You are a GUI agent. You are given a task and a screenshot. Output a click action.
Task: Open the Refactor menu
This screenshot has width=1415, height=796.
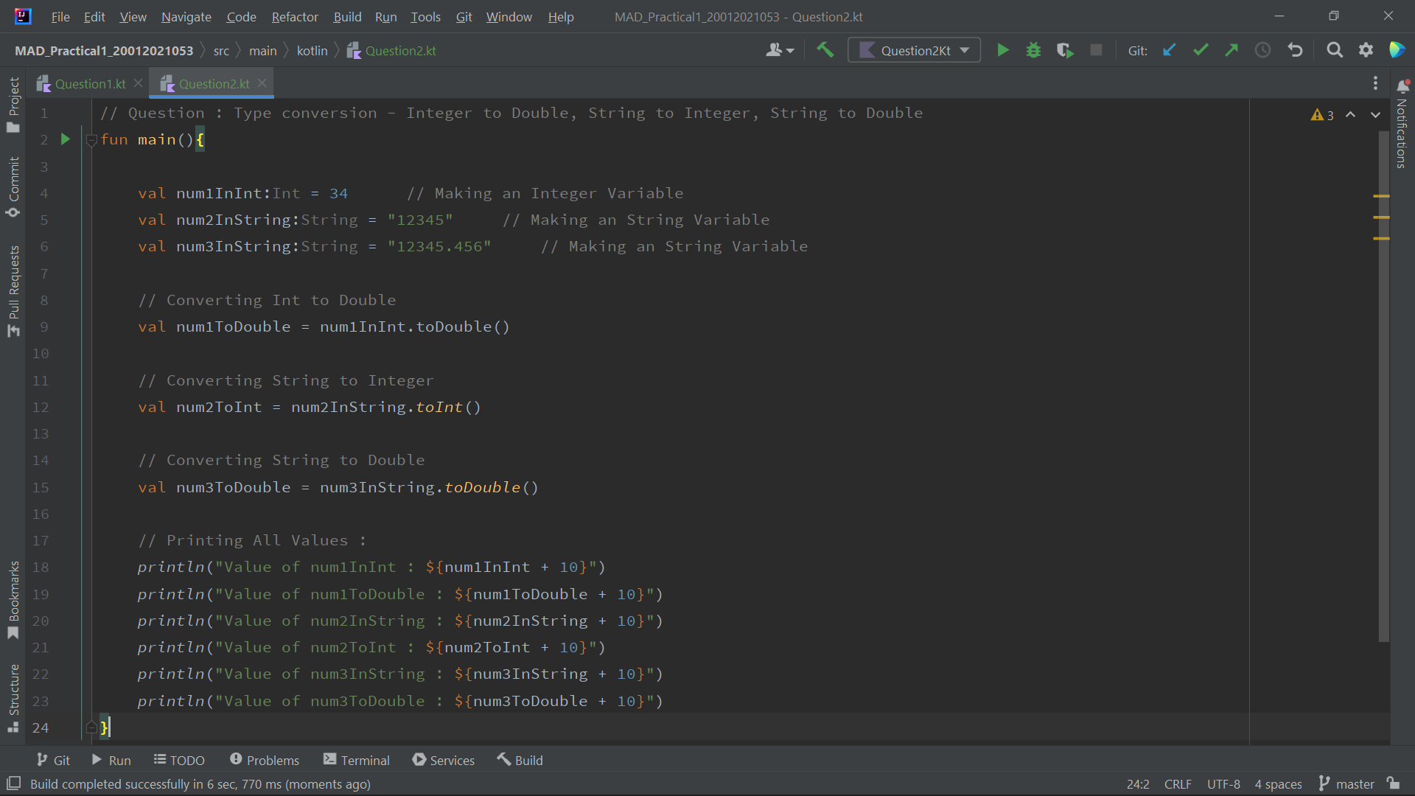294,16
